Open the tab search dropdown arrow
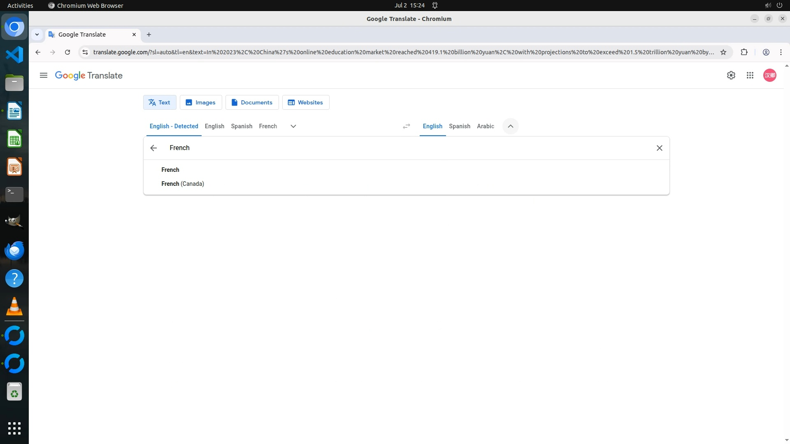This screenshot has height=444, width=790. tap(37, 35)
